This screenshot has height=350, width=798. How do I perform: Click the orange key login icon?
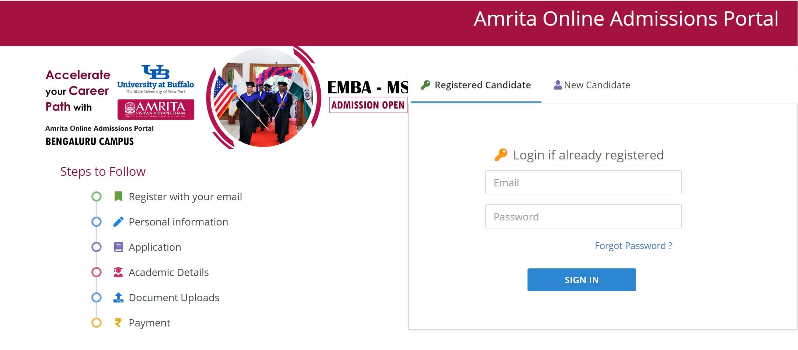[x=501, y=155]
